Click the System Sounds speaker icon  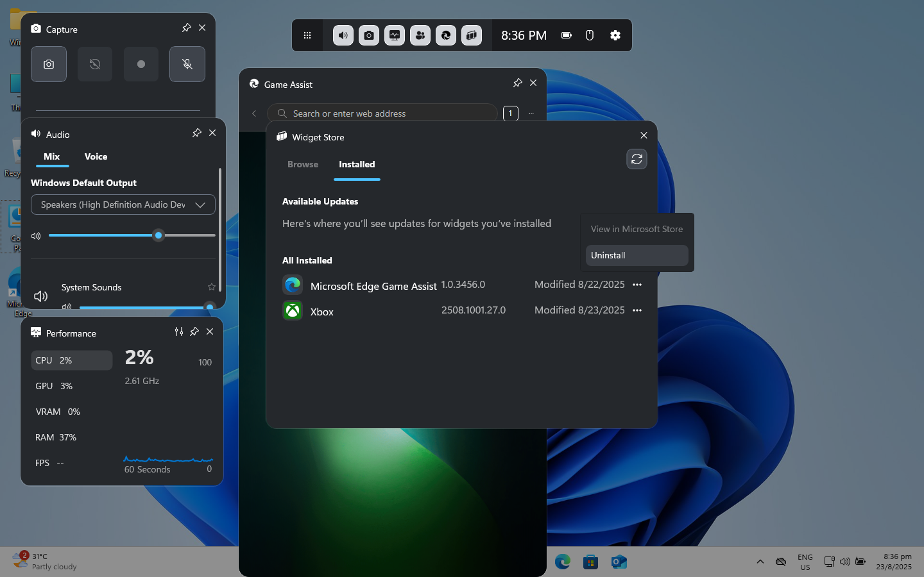(x=40, y=296)
